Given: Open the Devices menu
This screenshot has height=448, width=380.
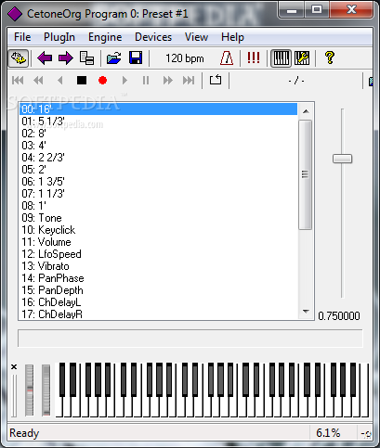Looking at the screenshot, I should click(153, 37).
